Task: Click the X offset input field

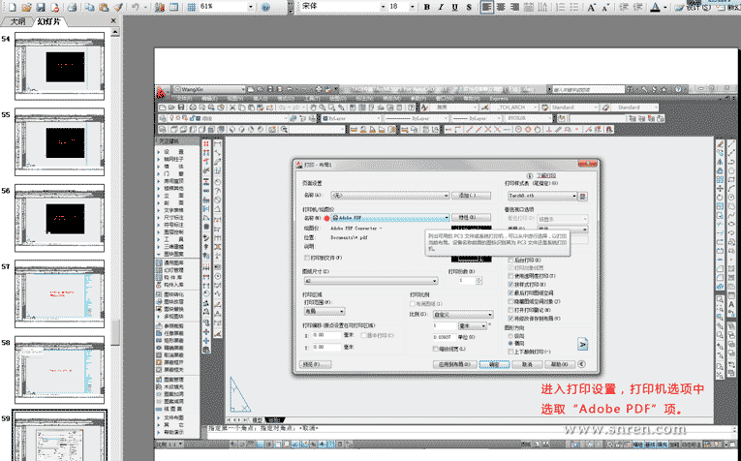Action: pyautogui.click(x=326, y=335)
